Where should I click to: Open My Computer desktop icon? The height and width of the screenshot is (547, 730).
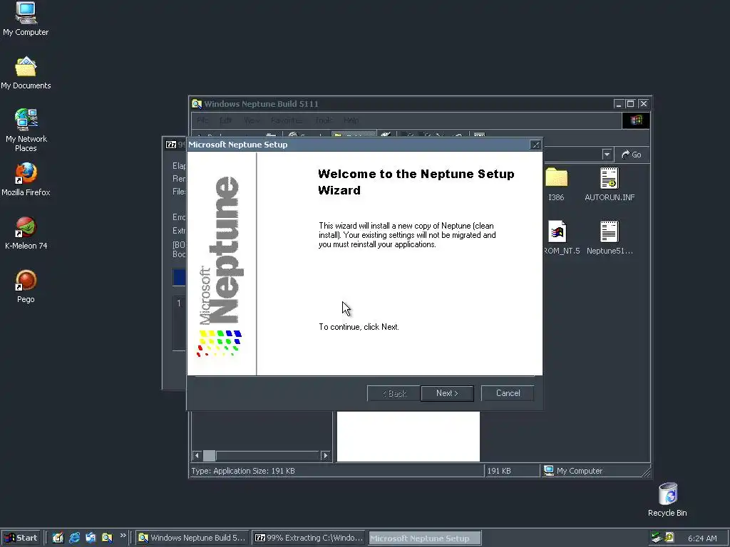pyautogui.click(x=26, y=19)
